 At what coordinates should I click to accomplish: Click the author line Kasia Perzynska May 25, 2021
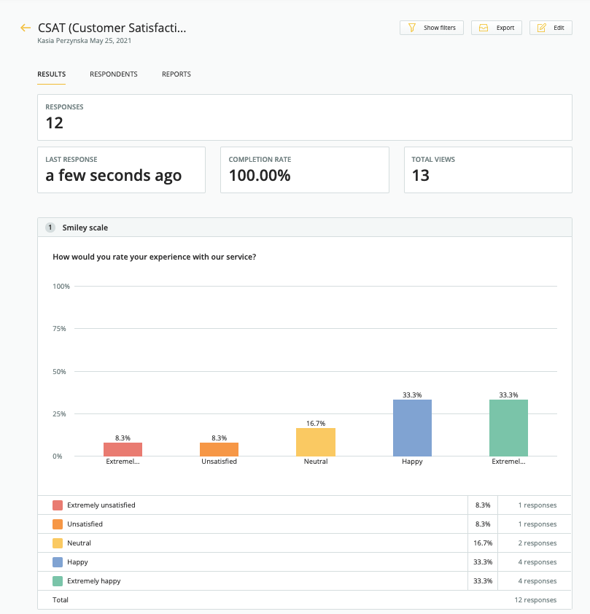pyautogui.click(x=84, y=41)
